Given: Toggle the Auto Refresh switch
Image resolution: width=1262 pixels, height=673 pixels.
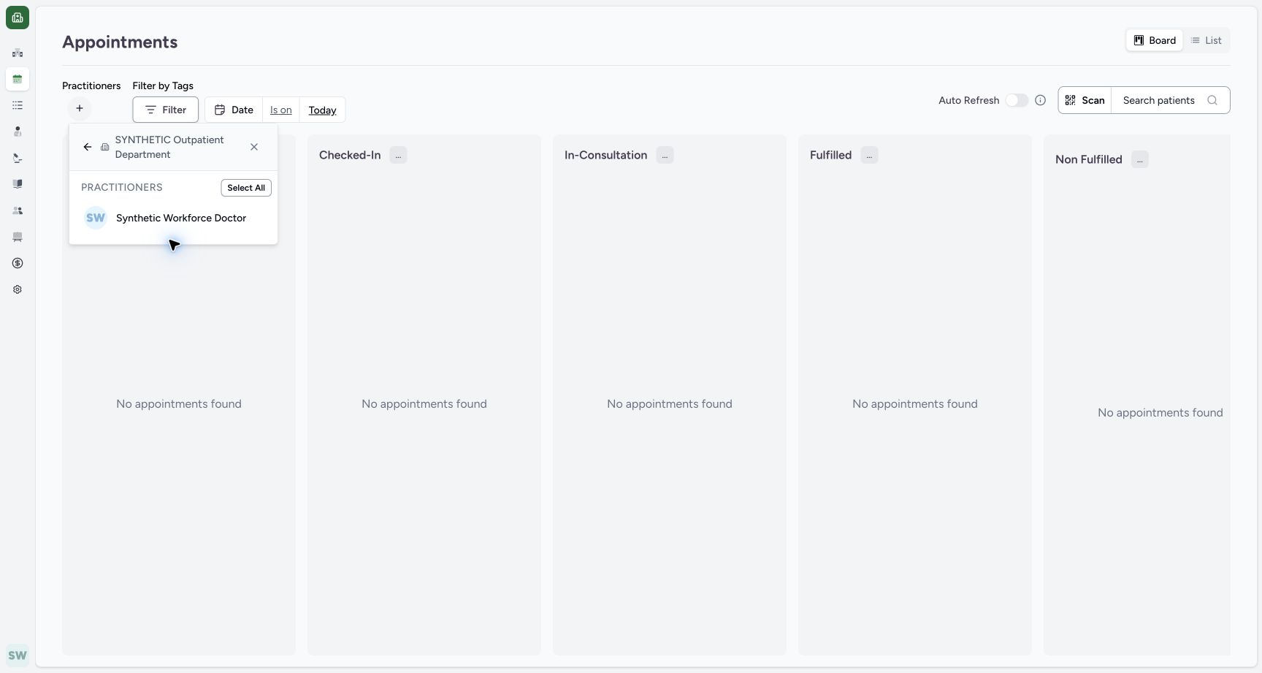Looking at the screenshot, I should click(x=1017, y=100).
